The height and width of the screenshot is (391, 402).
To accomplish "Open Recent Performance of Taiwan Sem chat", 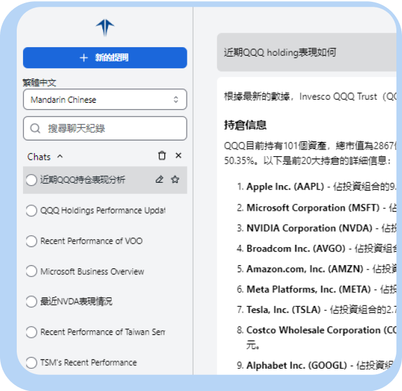I will pyautogui.click(x=102, y=332).
